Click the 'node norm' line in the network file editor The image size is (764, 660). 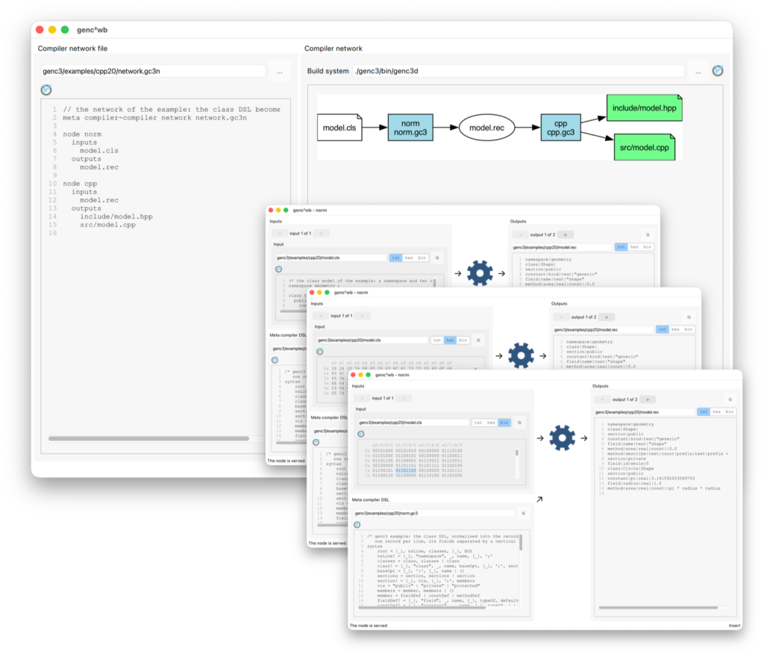82,134
